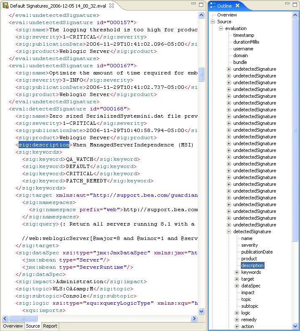
Task: Expand the logic node in Outline
Action: [237, 313]
